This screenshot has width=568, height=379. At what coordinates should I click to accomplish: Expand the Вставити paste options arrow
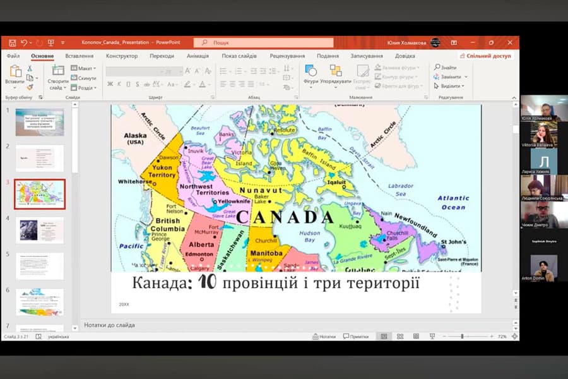tap(15, 88)
